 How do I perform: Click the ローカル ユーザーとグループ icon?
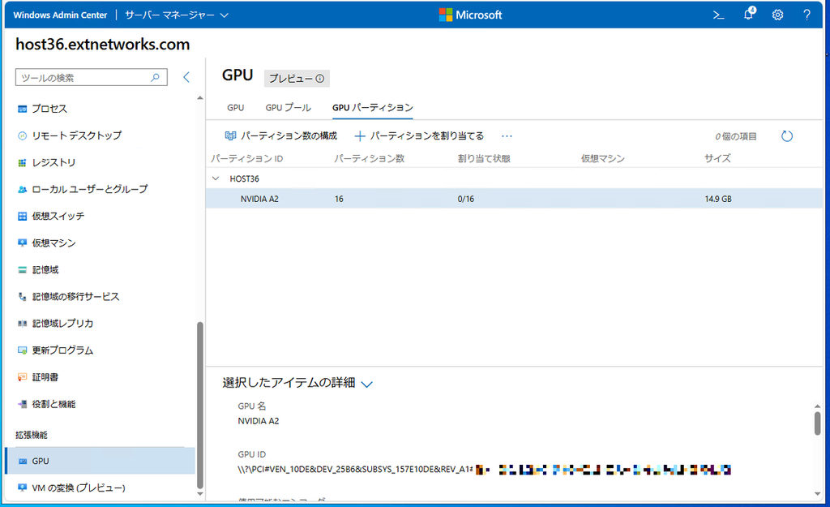22,189
